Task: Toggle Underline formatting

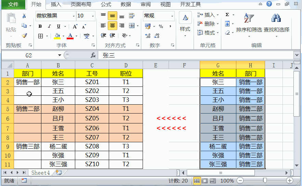Action: [58, 26]
